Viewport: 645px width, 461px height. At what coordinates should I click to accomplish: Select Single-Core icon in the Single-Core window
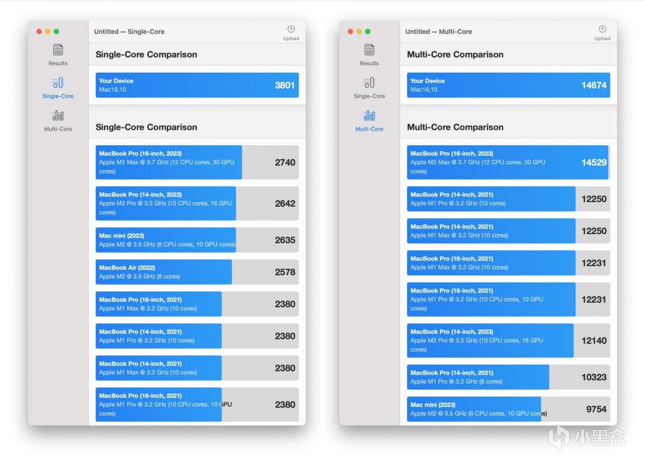click(x=58, y=83)
